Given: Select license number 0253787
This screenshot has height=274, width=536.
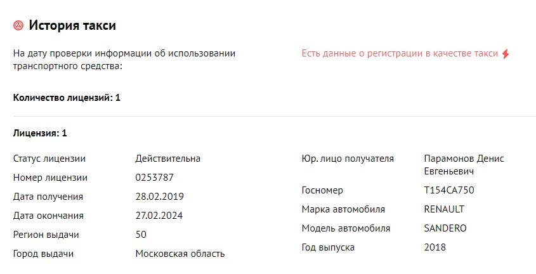Looking at the screenshot, I should pyautogui.click(x=154, y=178).
